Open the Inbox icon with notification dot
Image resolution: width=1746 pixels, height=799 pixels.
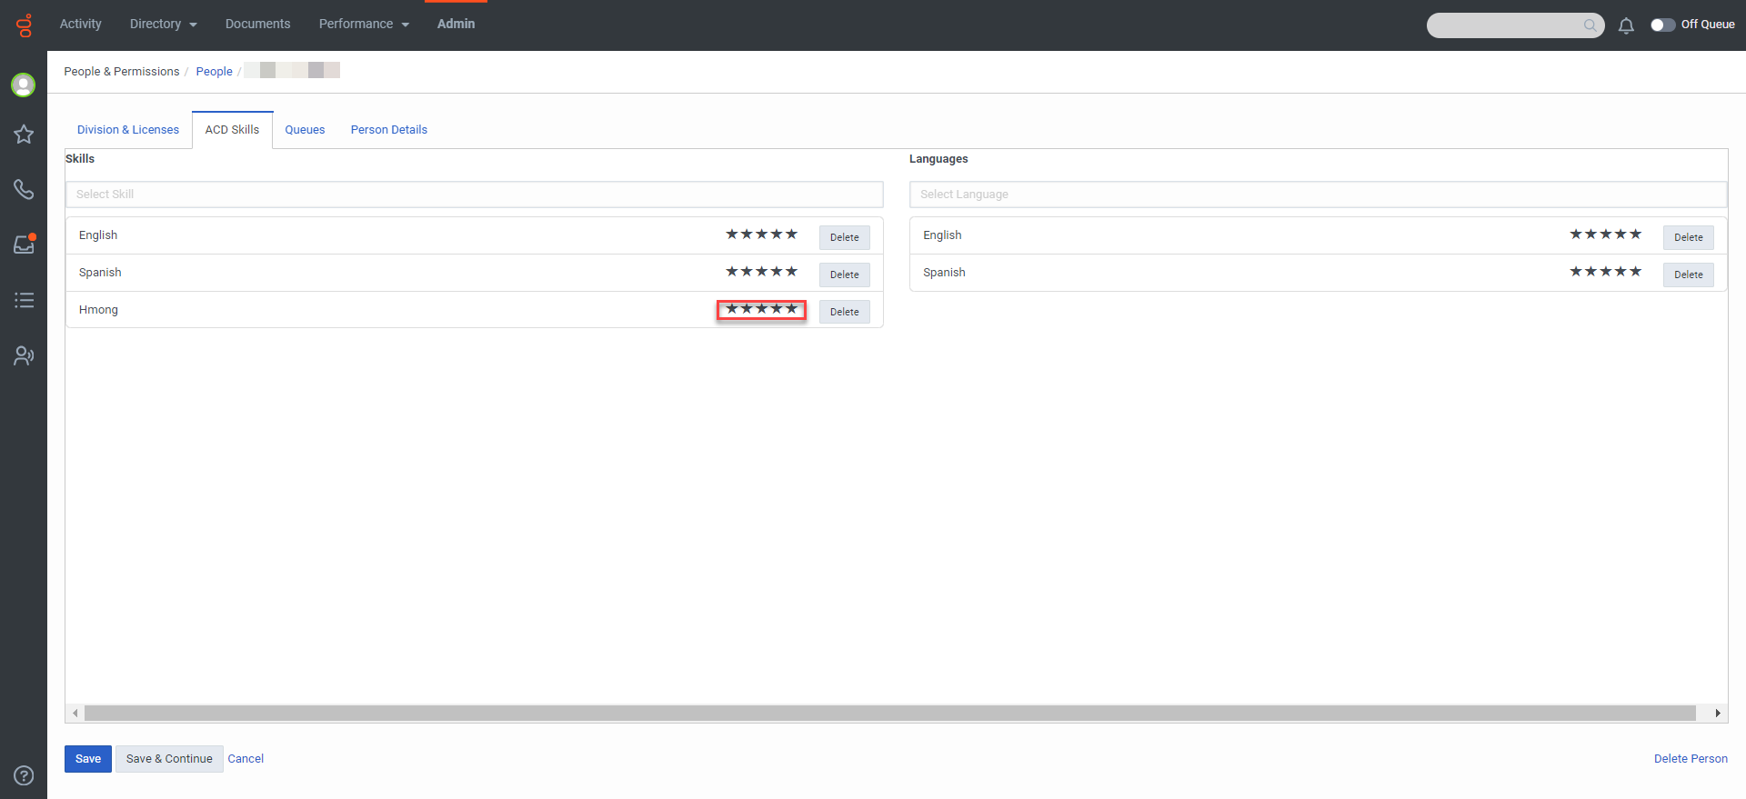24,244
